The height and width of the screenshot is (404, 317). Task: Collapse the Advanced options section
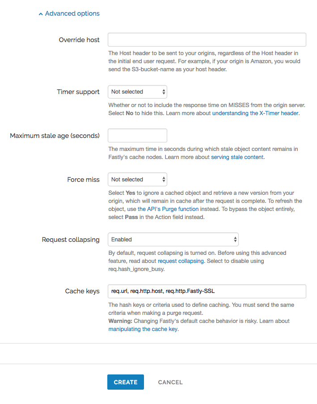(x=68, y=13)
